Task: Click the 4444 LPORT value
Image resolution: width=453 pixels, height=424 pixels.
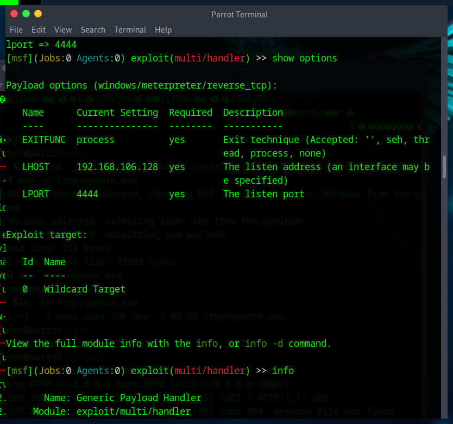Action: point(87,194)
